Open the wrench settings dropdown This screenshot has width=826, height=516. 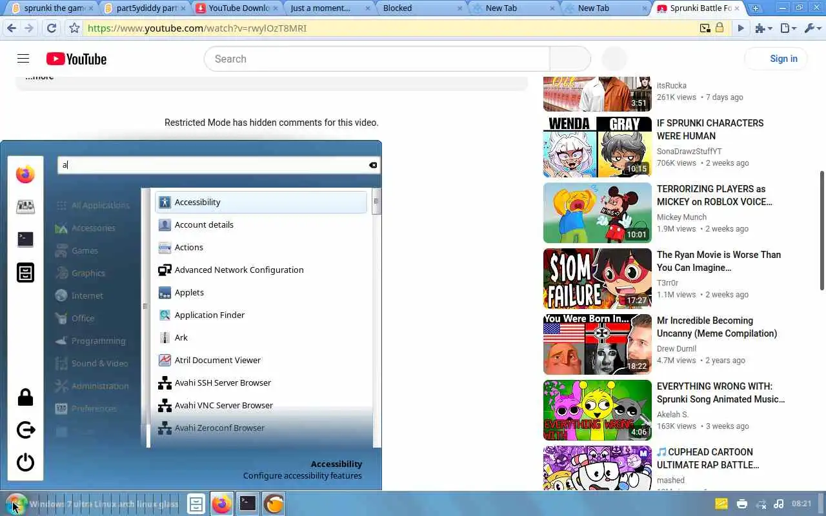pyautogui.click(x=813, y=28)
